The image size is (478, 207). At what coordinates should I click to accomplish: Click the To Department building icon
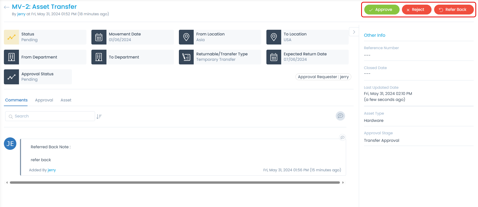click(99, 57)
